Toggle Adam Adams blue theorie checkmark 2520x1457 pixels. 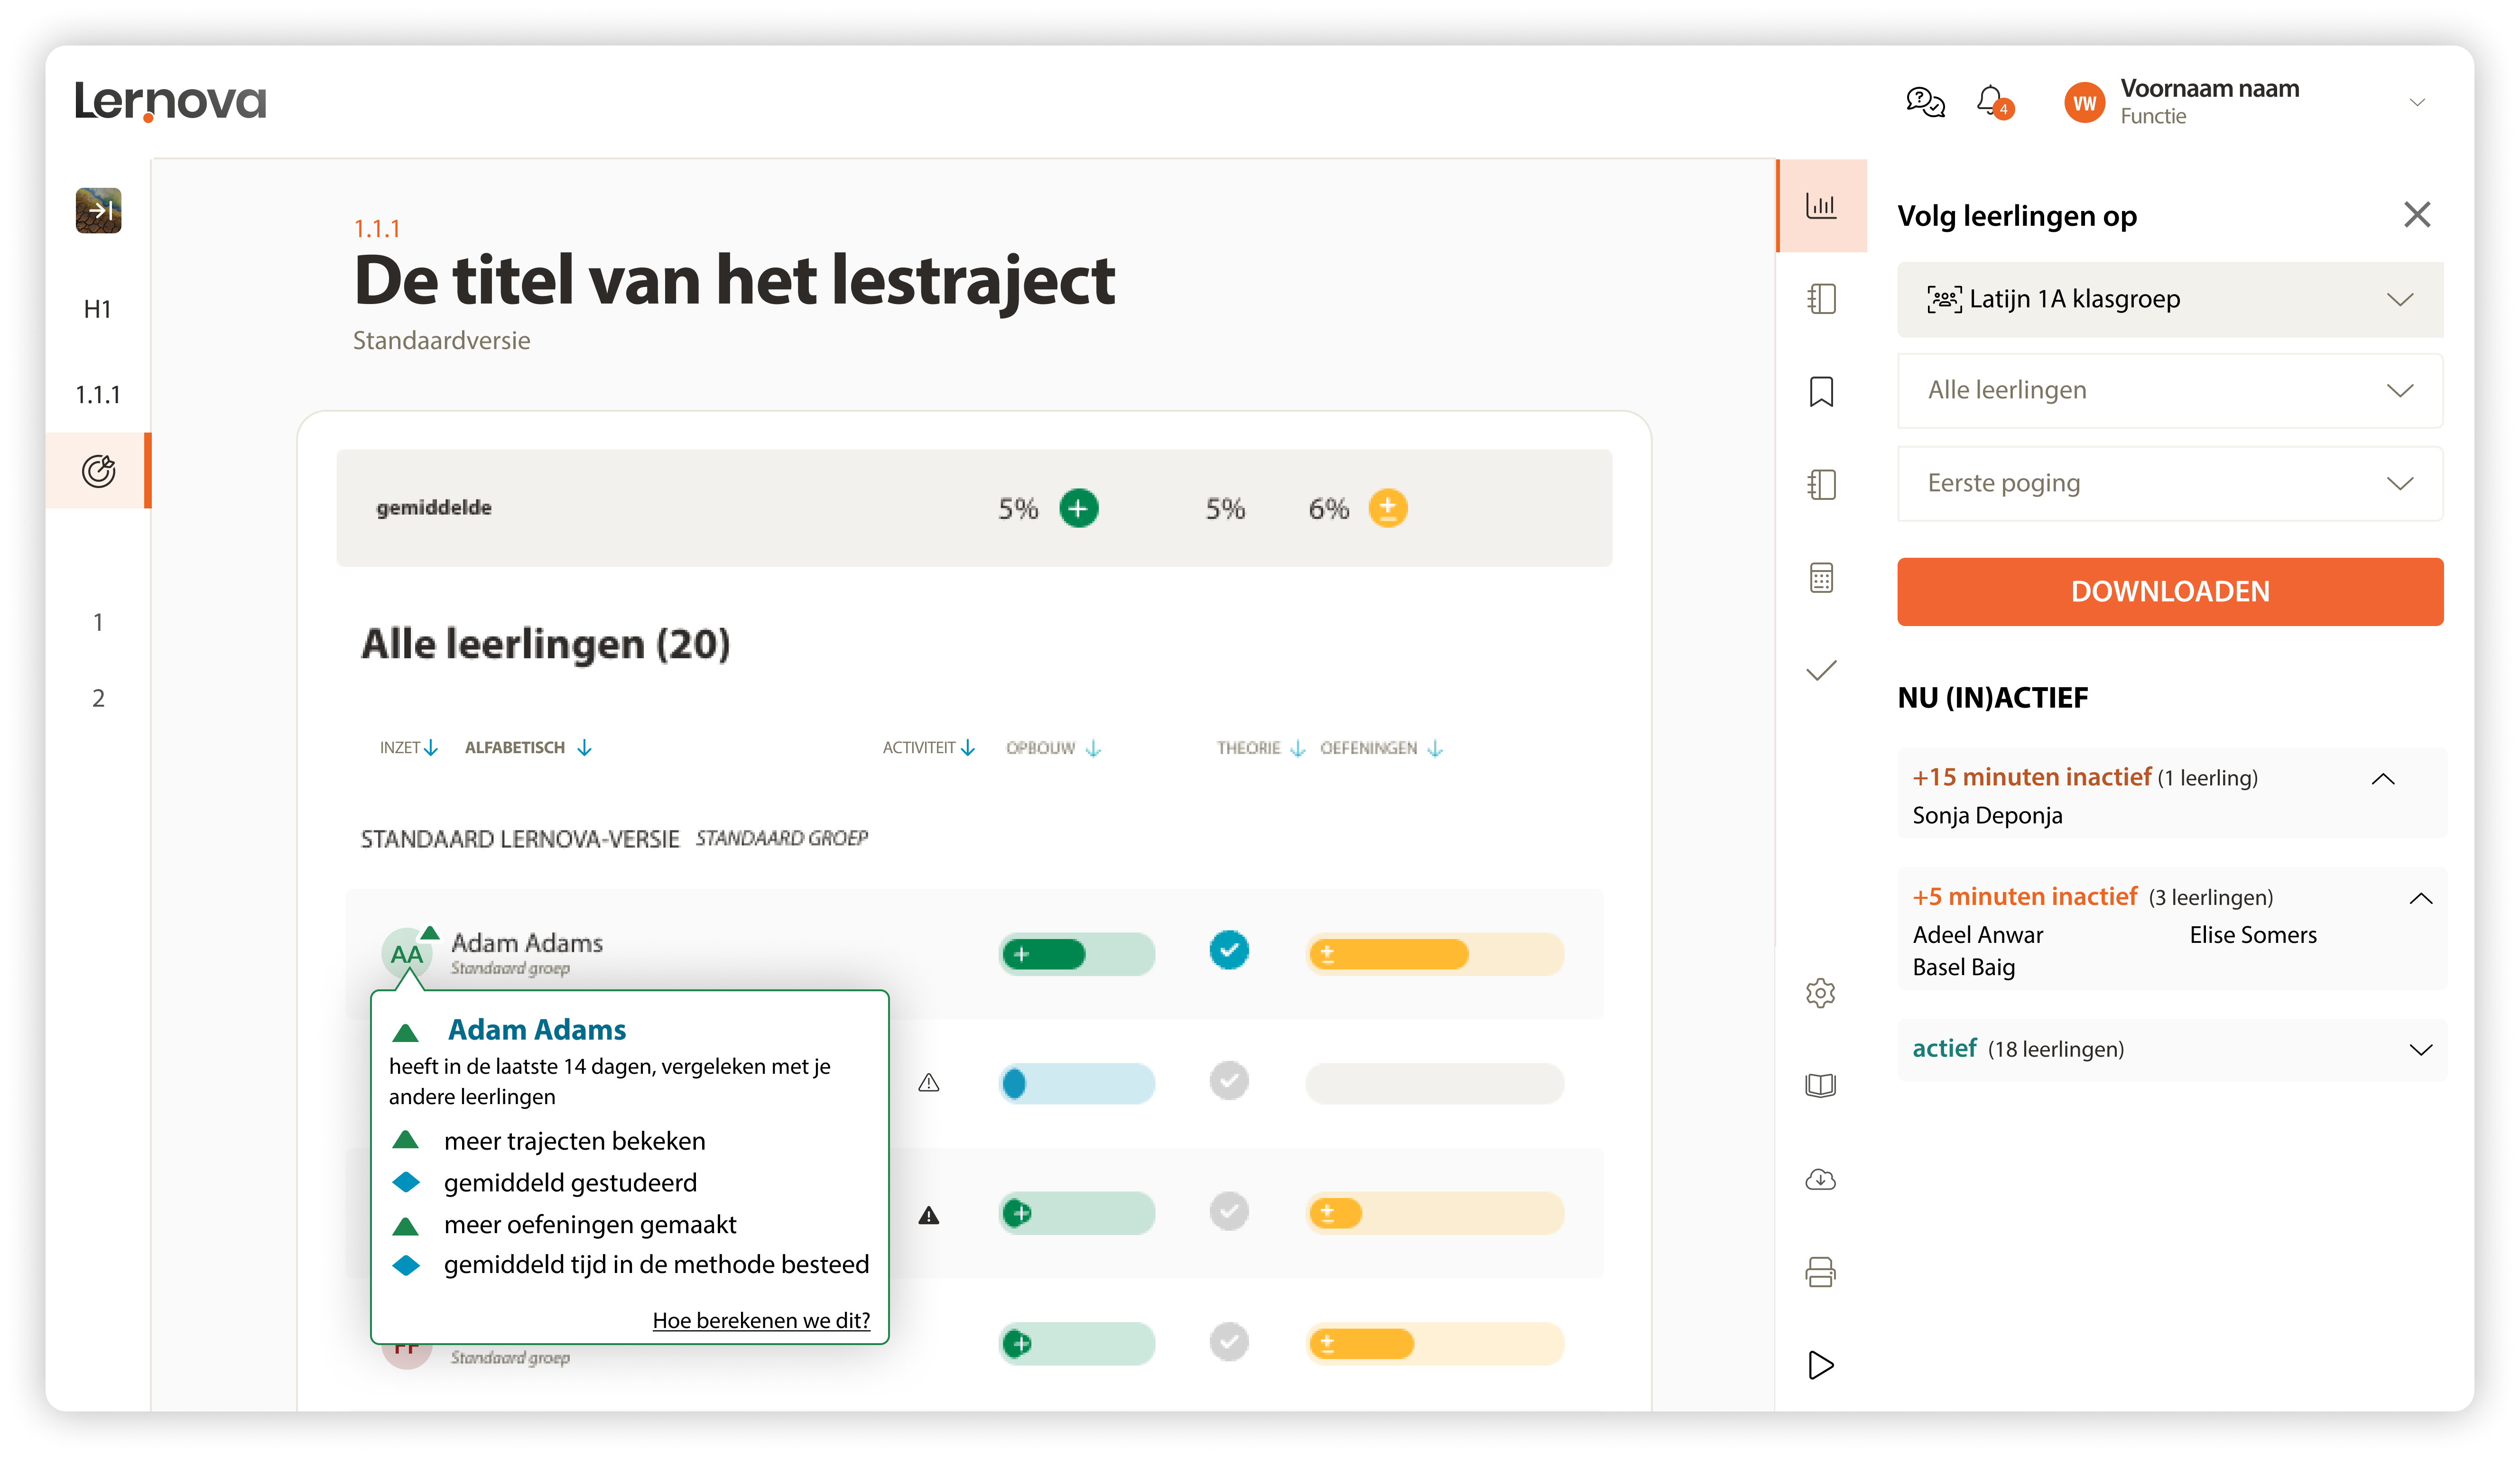click(x=1228, y=950)
